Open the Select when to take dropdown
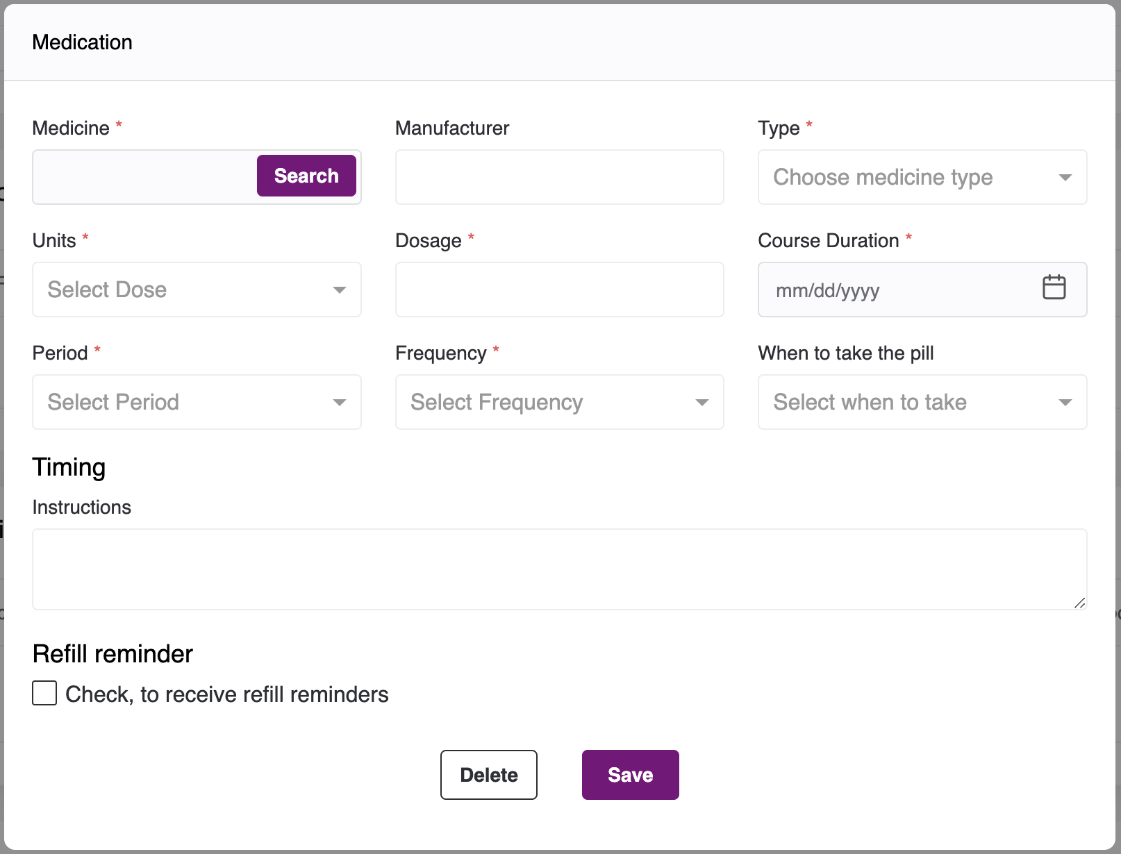 903,403
